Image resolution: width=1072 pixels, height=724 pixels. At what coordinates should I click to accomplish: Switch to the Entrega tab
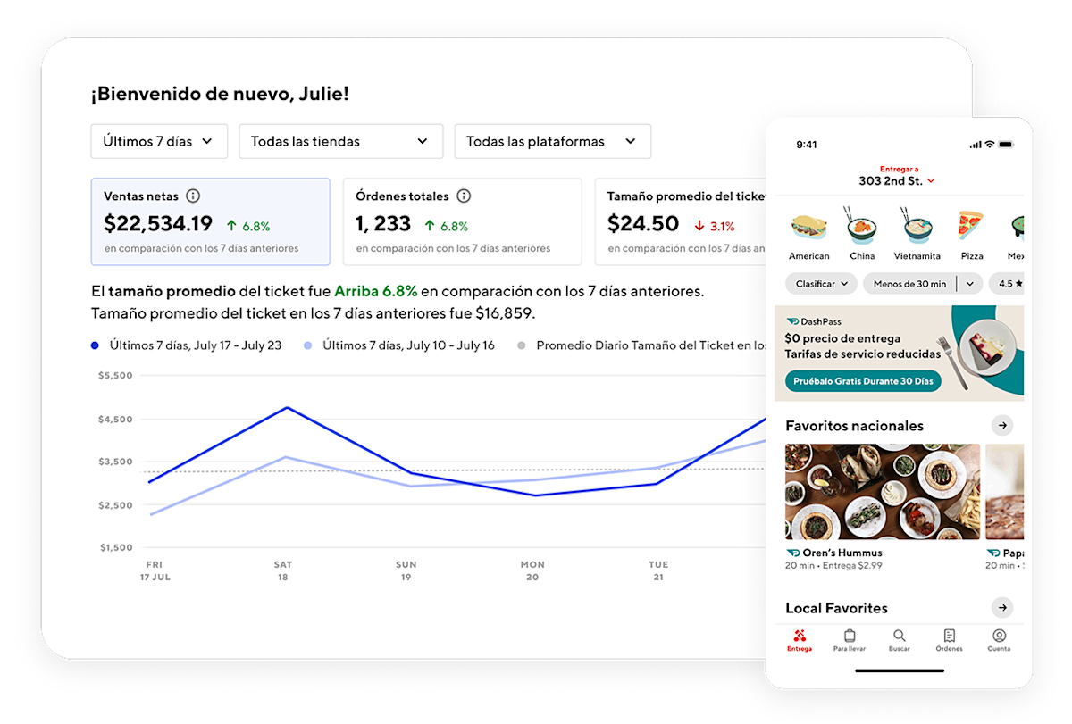coord(800,640)
